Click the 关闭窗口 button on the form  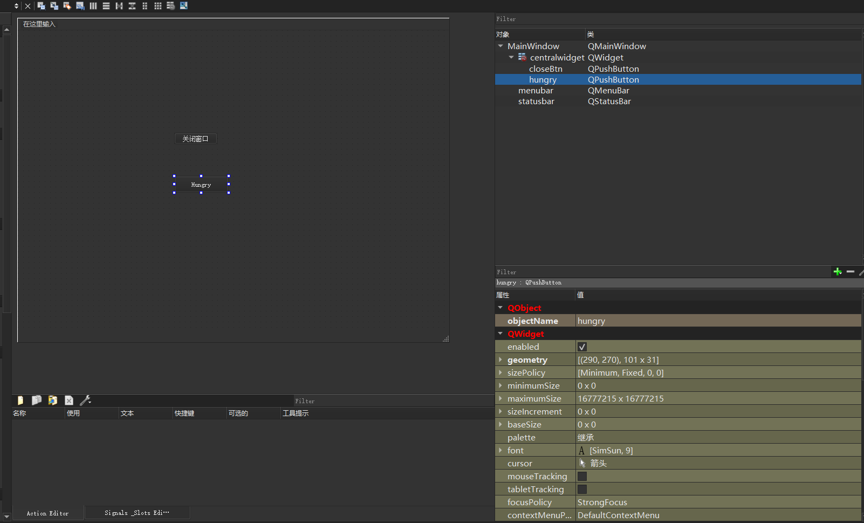click(195, 139)
